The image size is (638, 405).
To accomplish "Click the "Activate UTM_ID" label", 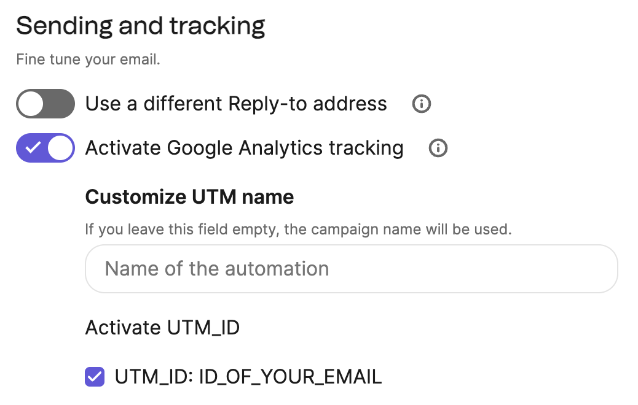I will pos(162,328).
